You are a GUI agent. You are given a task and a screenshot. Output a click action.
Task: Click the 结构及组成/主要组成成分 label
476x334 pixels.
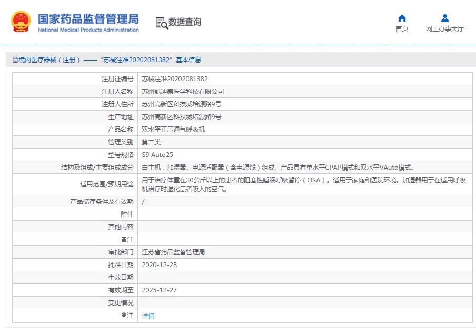click(x=97, y=168)
